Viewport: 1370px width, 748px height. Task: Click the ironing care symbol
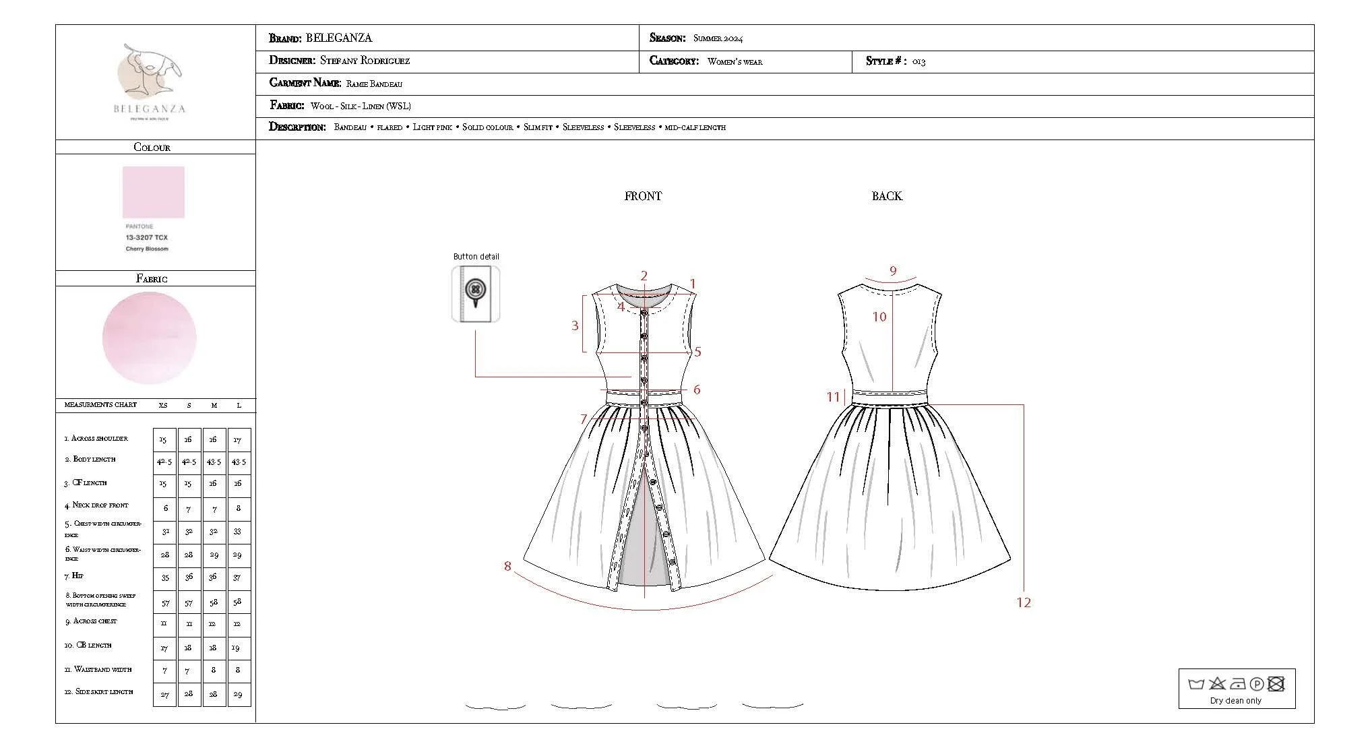[1238, 684]
